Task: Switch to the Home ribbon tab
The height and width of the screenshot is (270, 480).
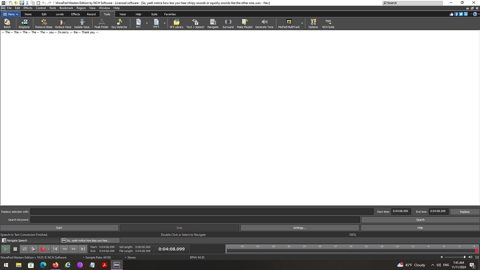Action: [x=28, y=14]
